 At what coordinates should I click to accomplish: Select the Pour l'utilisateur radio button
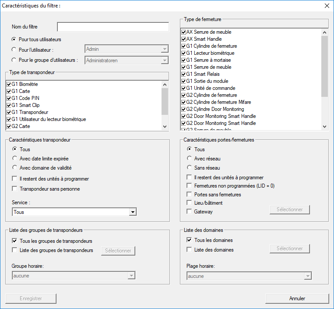pyautogui.click(x=14, y=50)
